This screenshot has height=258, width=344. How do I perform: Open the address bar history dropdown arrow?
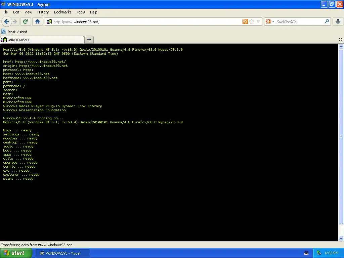point(258,21)
